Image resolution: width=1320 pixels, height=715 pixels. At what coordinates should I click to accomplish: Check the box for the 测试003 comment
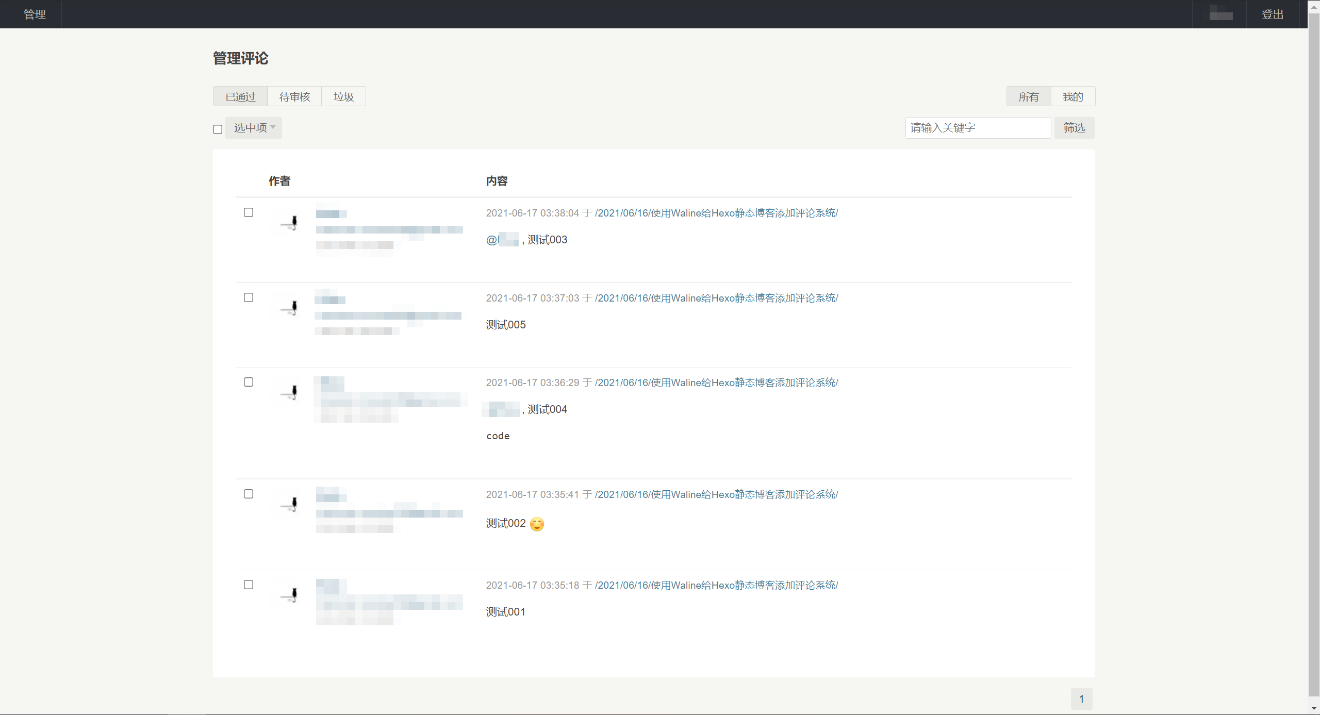click(x=249, y=212)
